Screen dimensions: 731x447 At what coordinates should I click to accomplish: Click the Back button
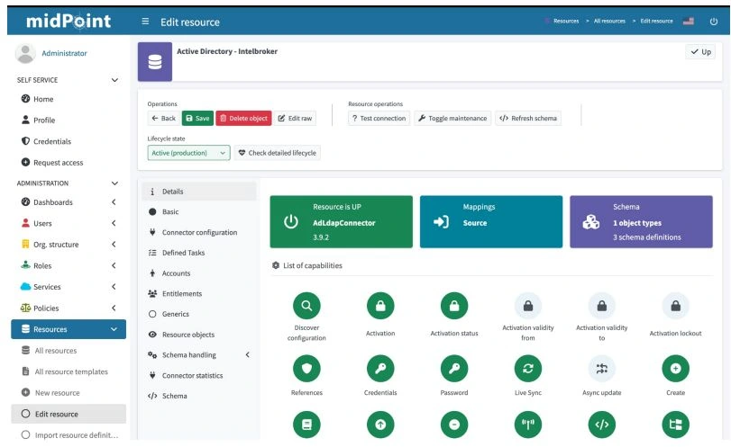pyautogui.click(x=164, y=118)
